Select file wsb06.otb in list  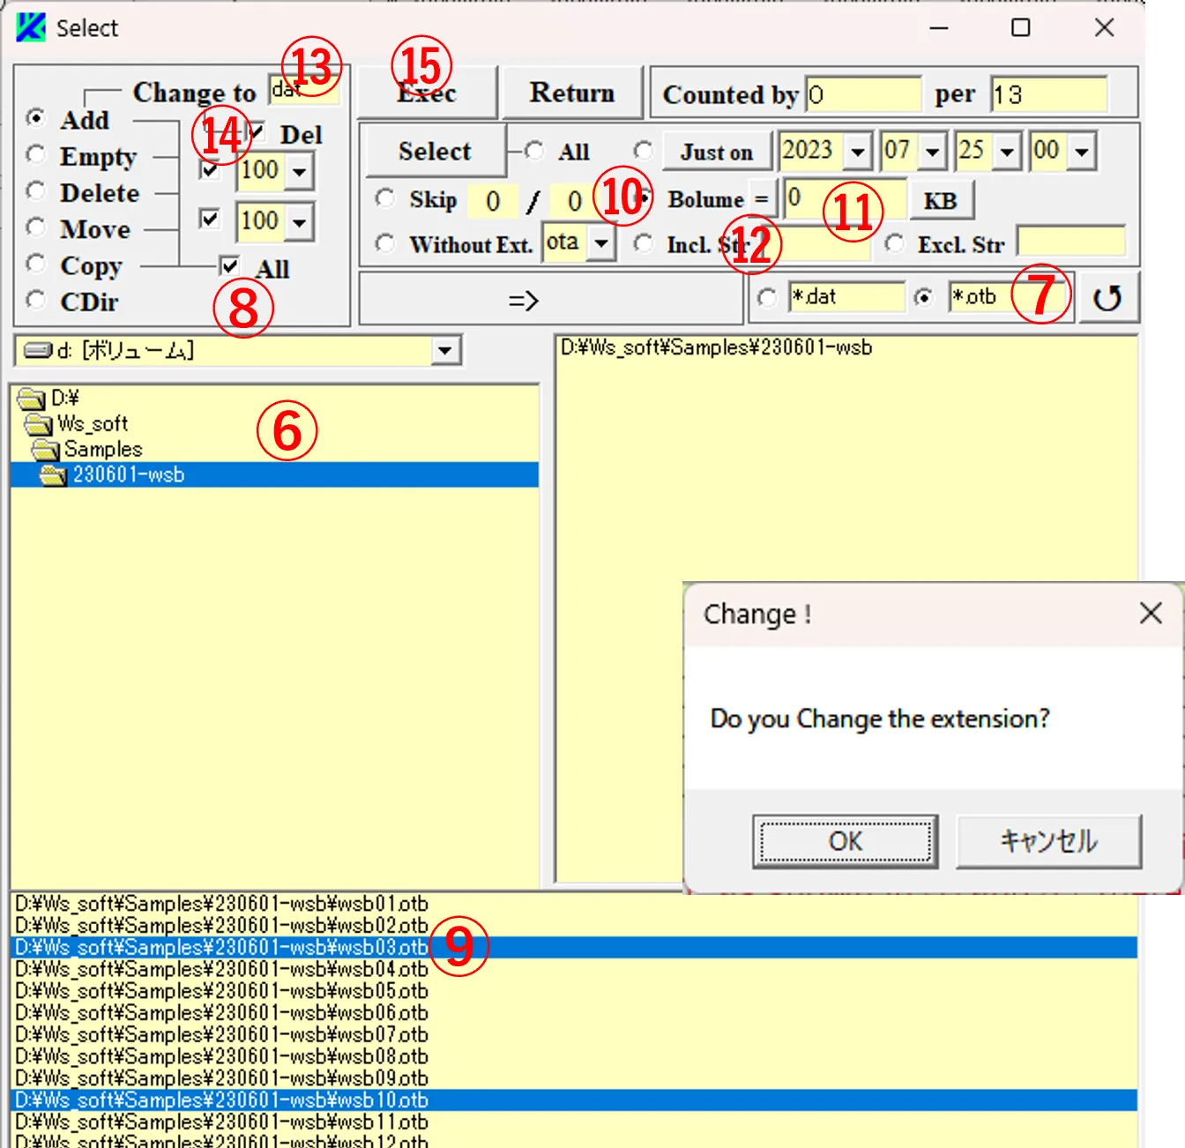click(574, 1013)
